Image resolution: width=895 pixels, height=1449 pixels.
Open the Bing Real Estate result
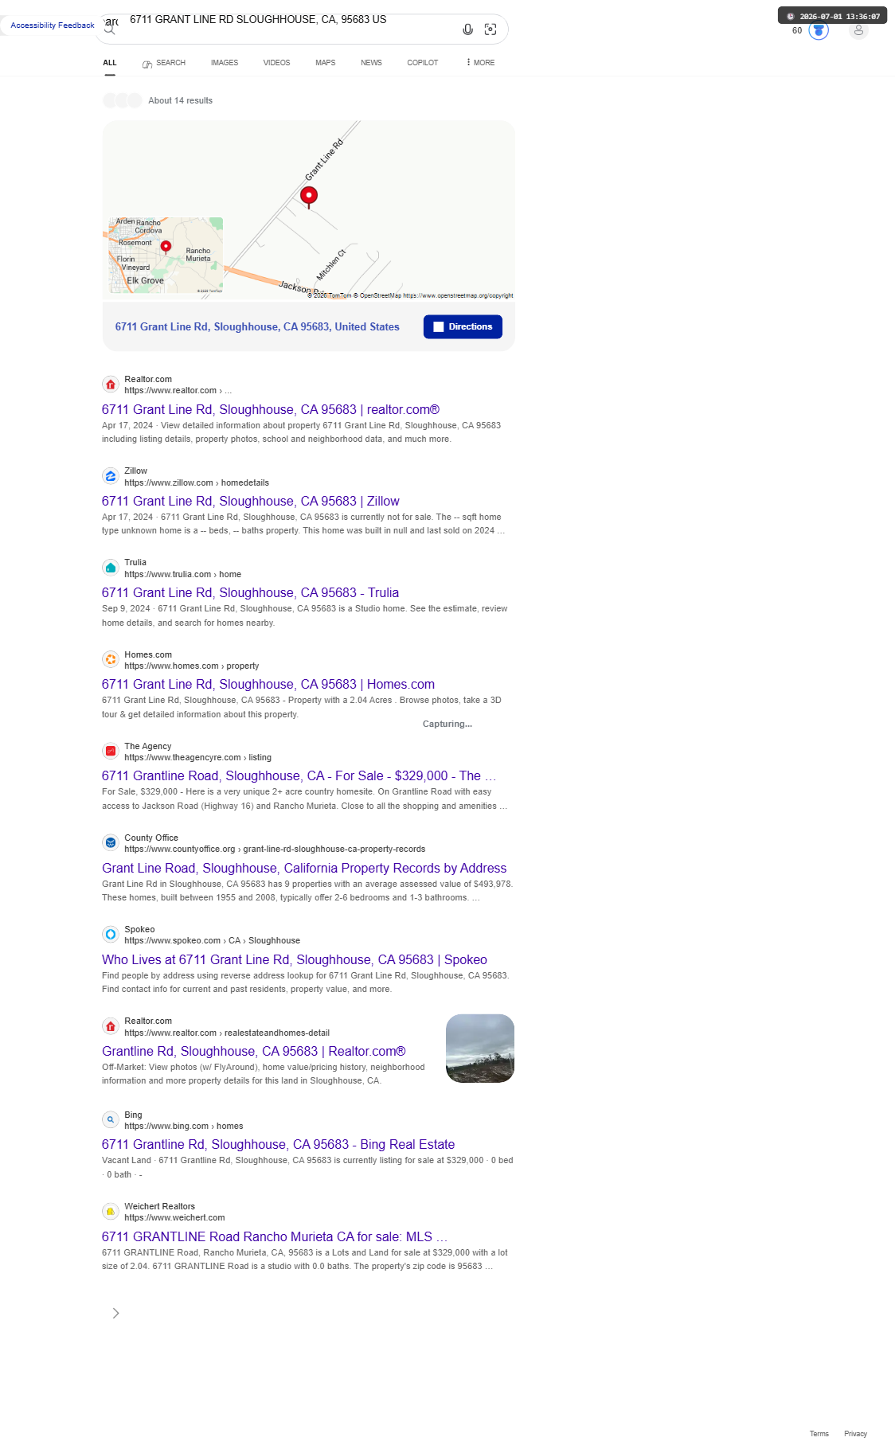pos(279,1145)
